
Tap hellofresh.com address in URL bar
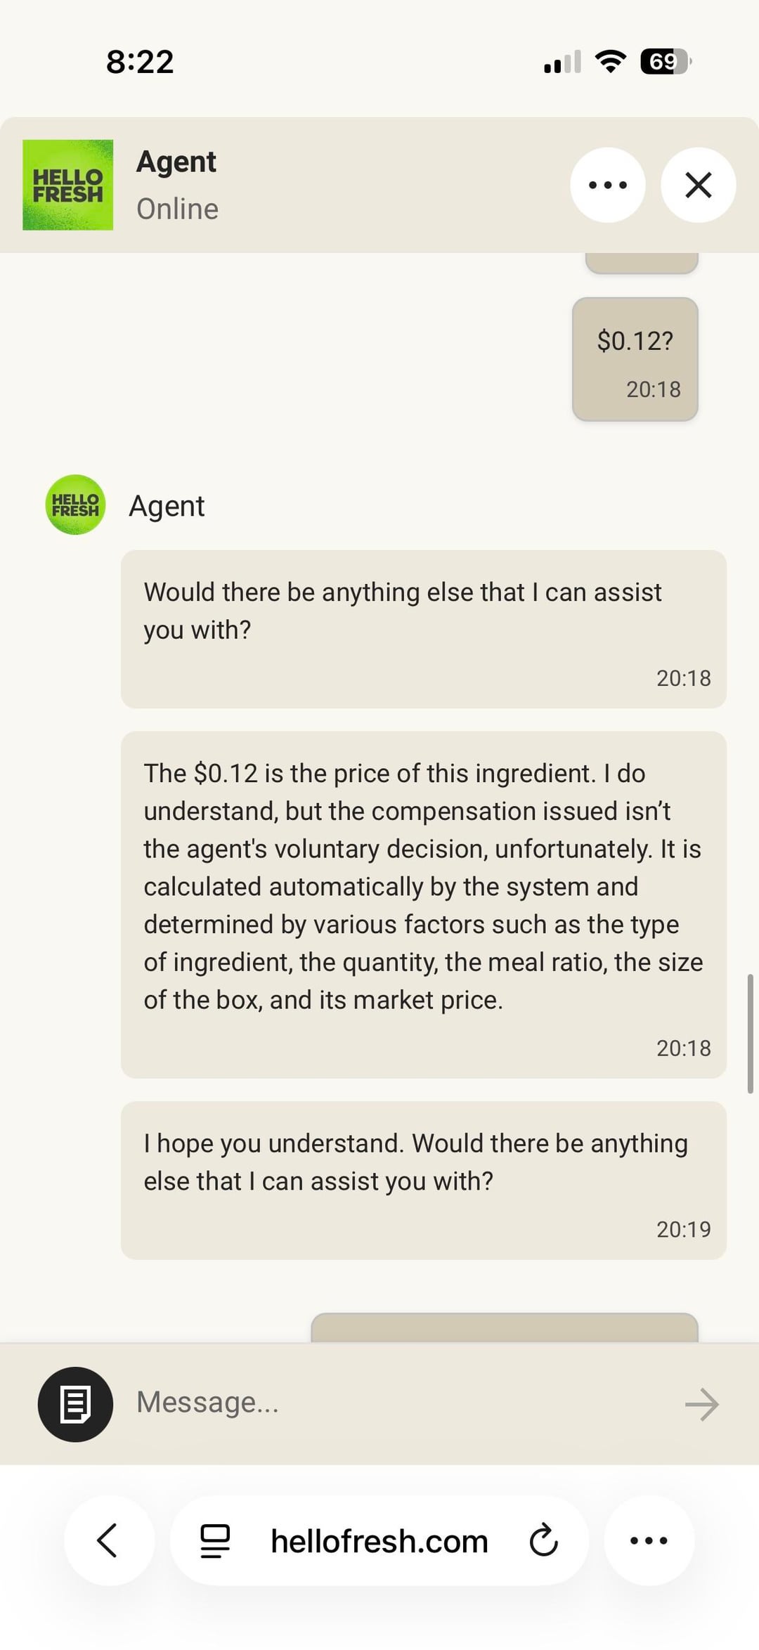379,1541
